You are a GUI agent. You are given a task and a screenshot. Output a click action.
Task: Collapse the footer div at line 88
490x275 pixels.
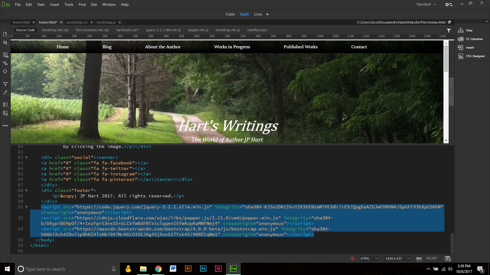[x=26, y=191]
